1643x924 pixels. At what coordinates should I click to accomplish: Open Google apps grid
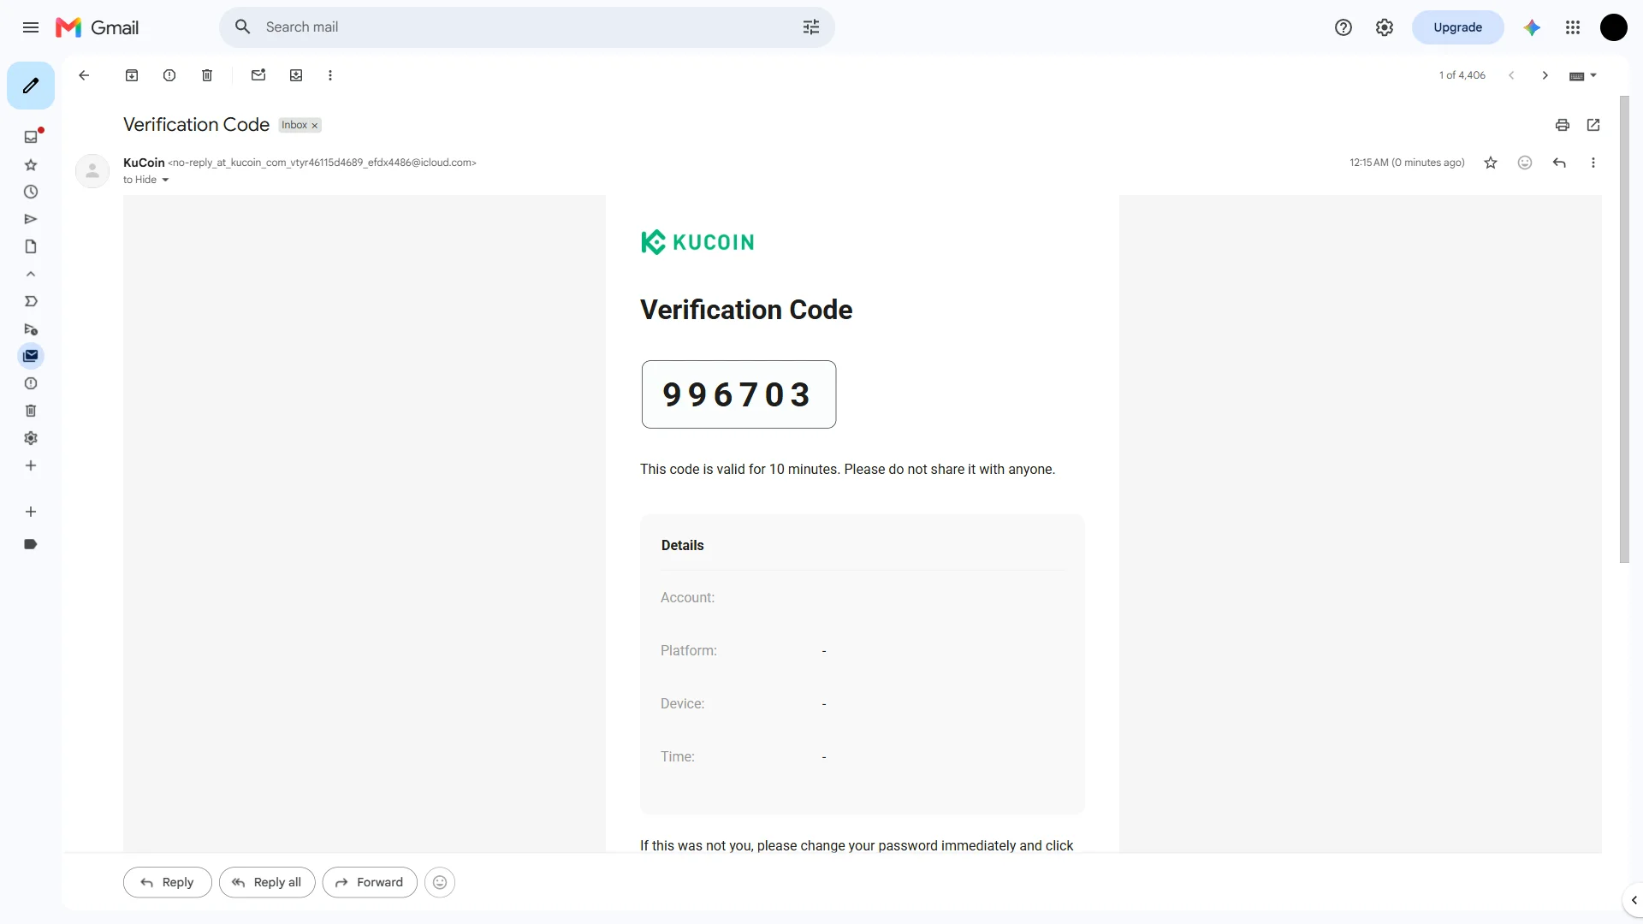coord(1573,27)
